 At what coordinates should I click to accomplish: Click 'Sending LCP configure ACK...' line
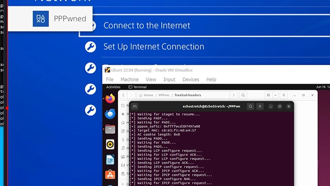162,163
